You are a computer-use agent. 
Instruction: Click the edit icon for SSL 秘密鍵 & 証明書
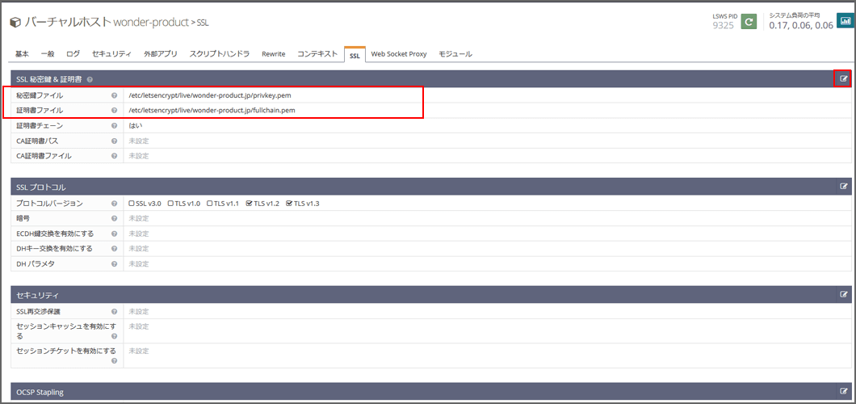pos(844,78)
